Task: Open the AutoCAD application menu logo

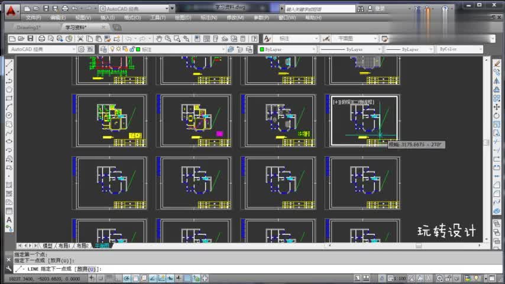Action: tap(10, 9)
